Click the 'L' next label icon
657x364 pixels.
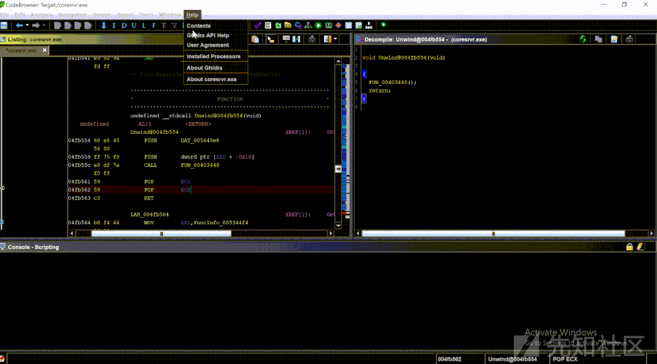click(x=144, y=26)
